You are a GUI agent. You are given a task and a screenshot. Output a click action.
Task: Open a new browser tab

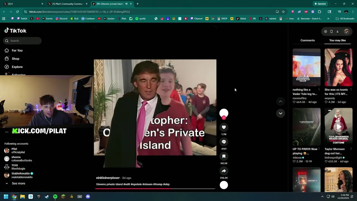pos(138,4)
